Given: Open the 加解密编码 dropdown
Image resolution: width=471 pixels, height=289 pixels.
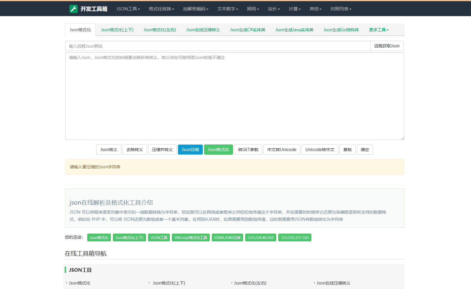Looking at the screenshot, I should coord(196,9).
